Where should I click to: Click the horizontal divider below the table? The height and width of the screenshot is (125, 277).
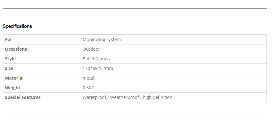135,115
